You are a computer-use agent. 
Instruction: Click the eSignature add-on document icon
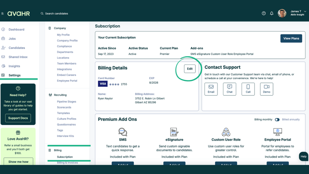(x=174, y=132)
